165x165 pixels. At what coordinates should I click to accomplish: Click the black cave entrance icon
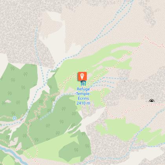coord(152,101)
